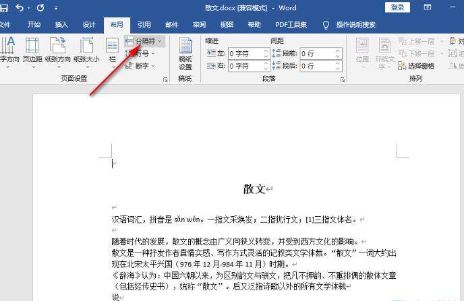Click the line starting (包括经传史书)
Viewport: 464px width, 301px height.
pos(229,286)
